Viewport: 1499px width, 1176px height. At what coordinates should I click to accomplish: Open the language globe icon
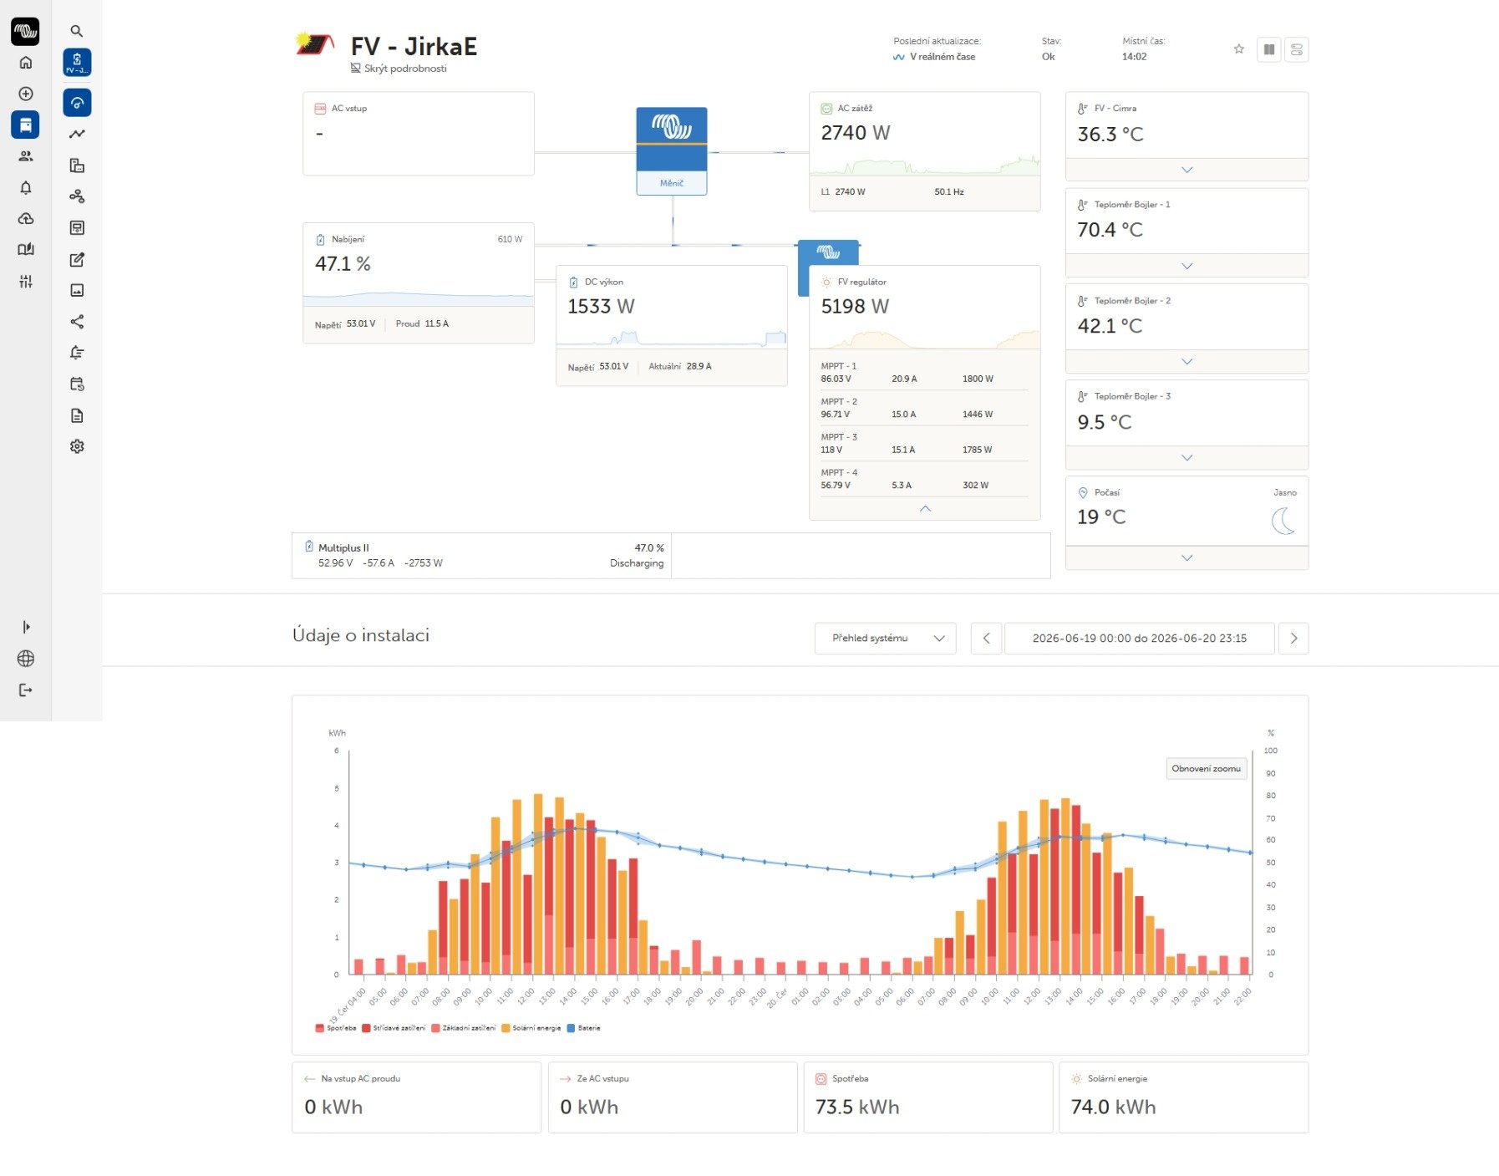coord(26,659)
